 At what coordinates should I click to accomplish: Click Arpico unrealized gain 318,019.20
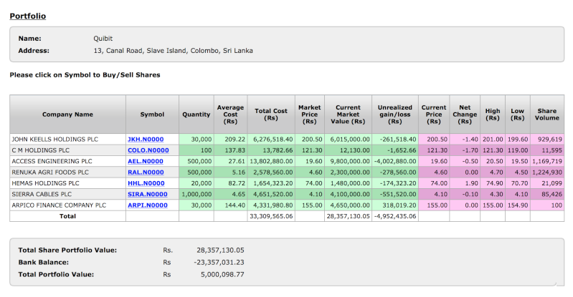tap(399, 205)
